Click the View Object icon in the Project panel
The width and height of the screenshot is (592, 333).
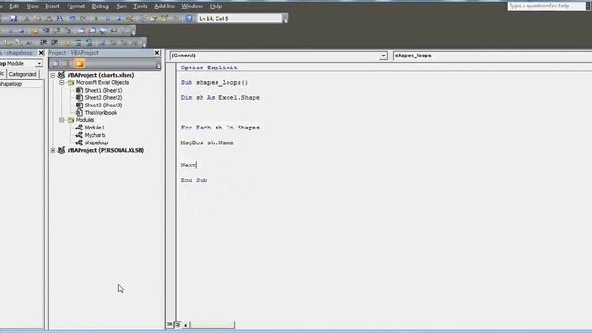(68, 64)
